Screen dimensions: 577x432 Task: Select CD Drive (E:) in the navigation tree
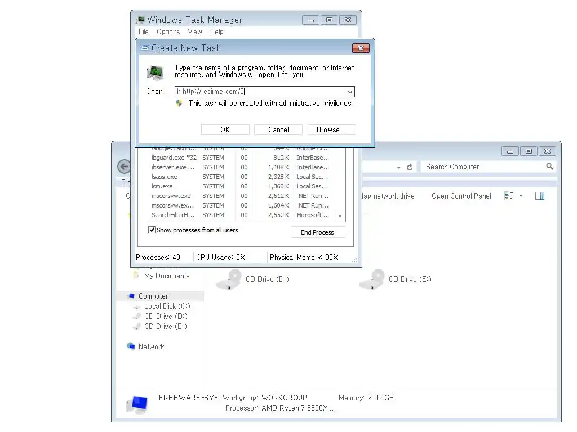tap(166, 327)
